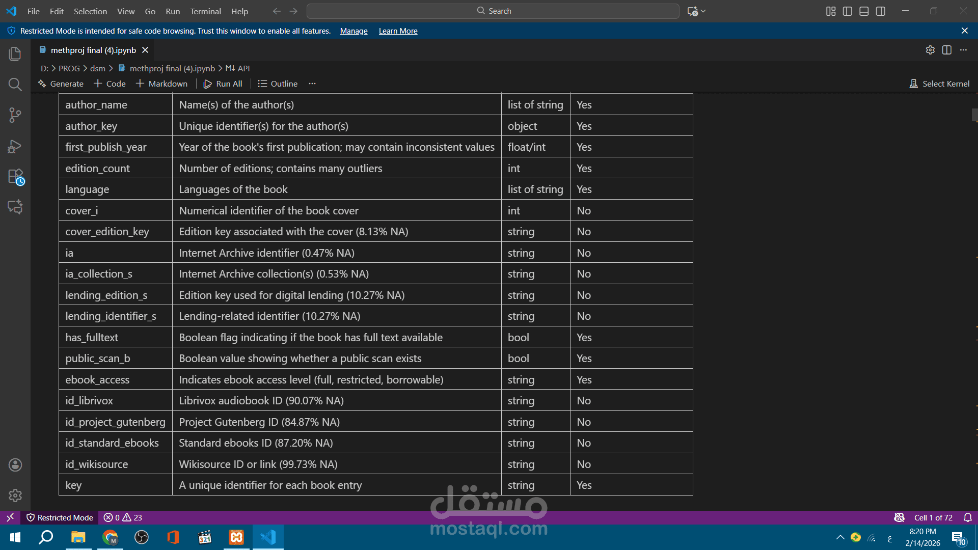Select the methproj final (4).ipynb tab
The width and height of the screenshot is (978, 550).
click(93, 50)
